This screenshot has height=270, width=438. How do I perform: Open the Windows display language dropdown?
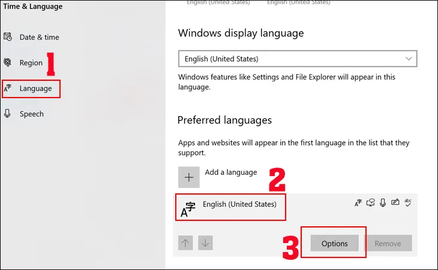[298, 59]
